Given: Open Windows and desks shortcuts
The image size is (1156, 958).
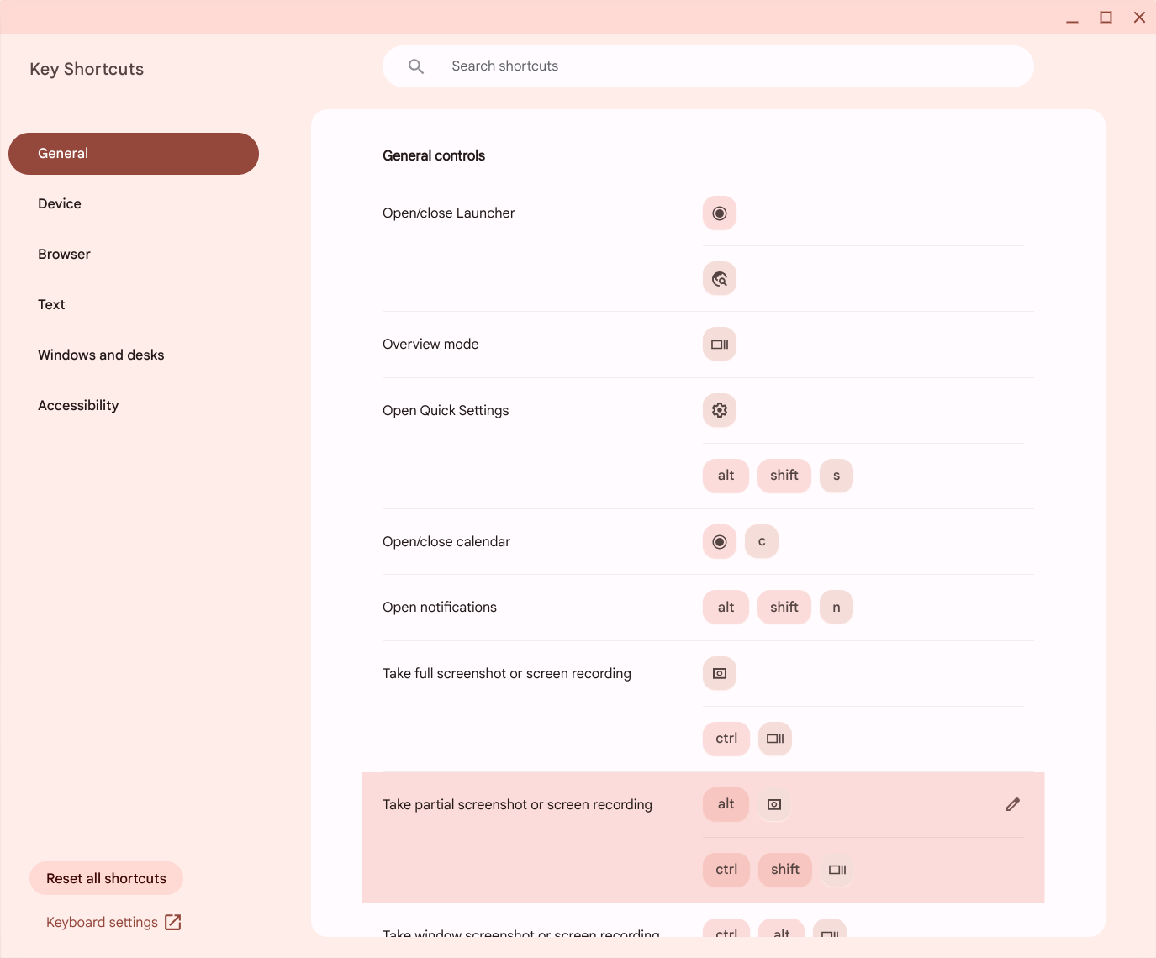Looking at the screenshot, I should [101, 355].
